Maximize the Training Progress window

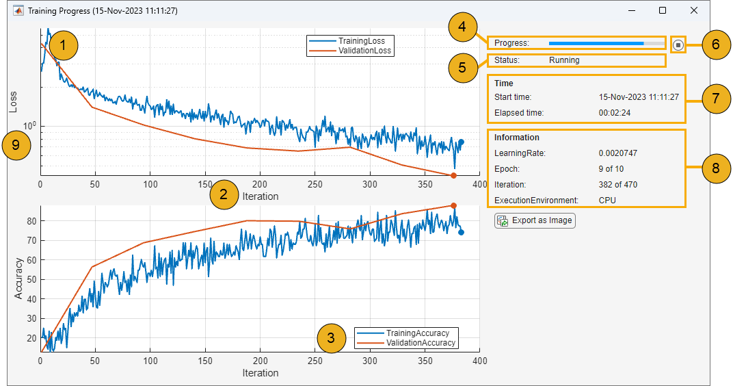click(x=662, y=11)
